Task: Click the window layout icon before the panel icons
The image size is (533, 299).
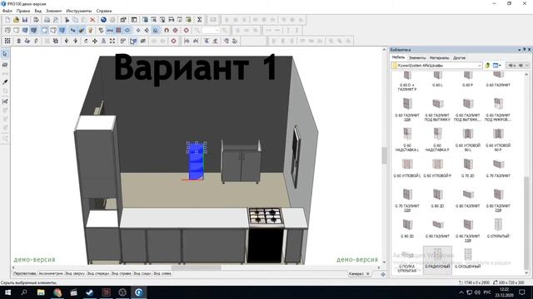Action: (134, 20)
